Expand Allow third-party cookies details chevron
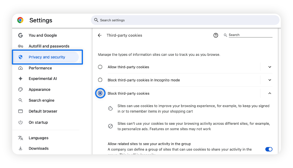The image size is (293, 168). point(270,67)
